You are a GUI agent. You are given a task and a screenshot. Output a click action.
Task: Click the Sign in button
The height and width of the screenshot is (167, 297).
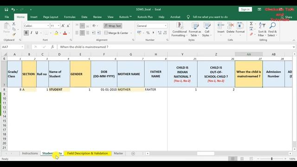245,9
